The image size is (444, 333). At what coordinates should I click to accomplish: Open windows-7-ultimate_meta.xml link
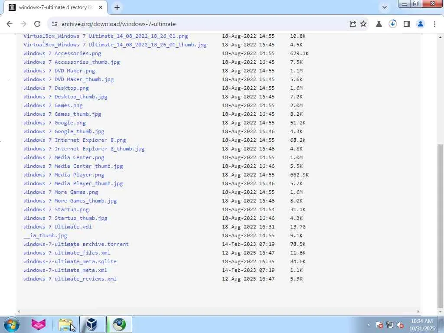pos(65,270)
